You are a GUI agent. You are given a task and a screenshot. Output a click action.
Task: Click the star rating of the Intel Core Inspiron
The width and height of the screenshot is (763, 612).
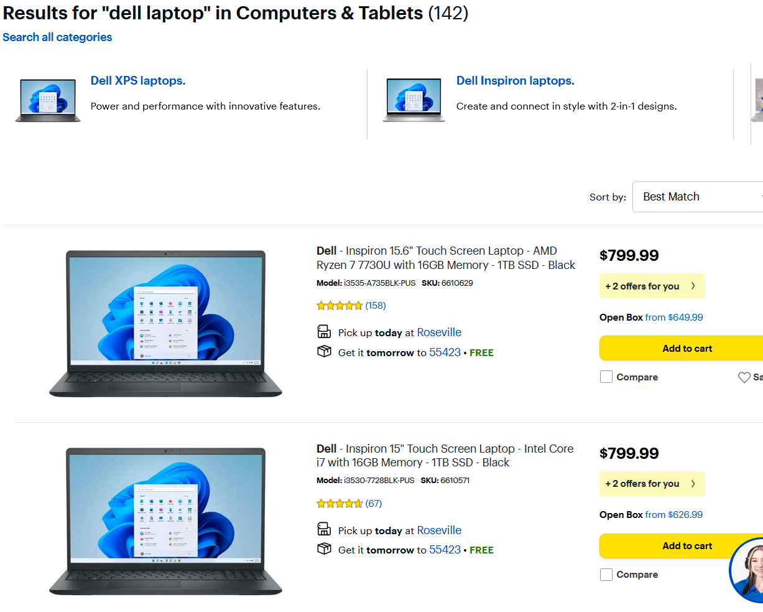pyautogui.click(x=340, y=504)
